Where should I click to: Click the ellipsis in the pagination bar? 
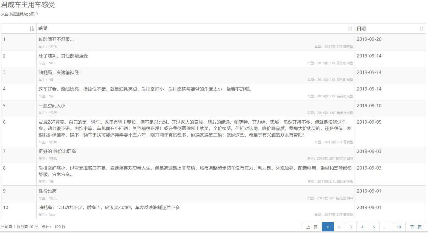click(386, 227)
